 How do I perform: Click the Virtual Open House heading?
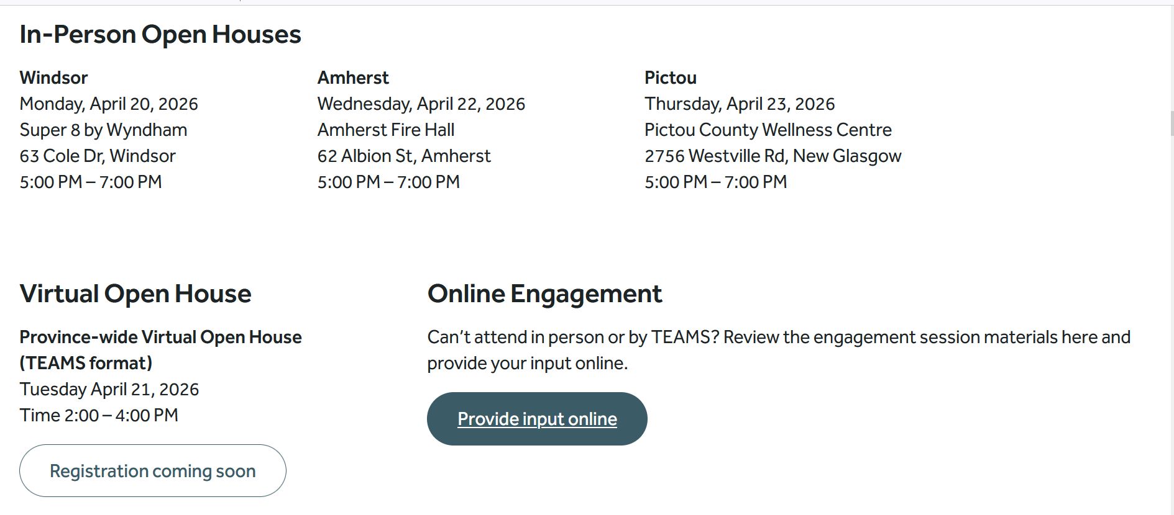point(135,293)
